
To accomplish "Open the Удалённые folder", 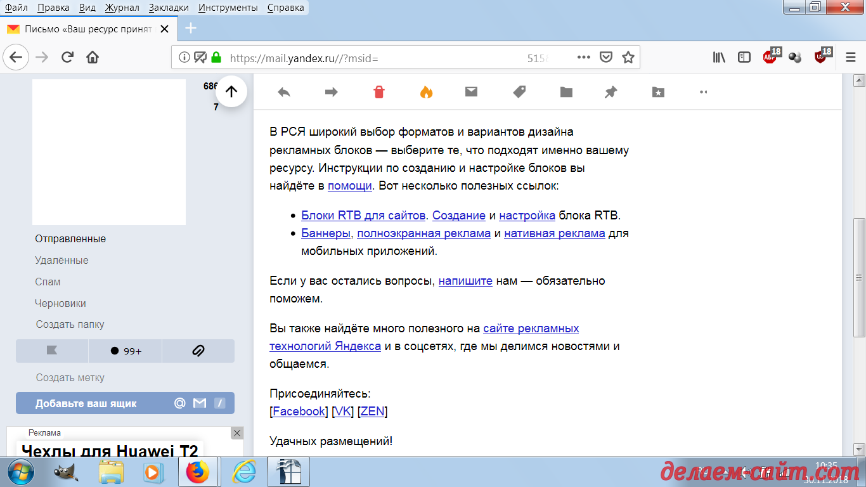I will tap(61, 261).
